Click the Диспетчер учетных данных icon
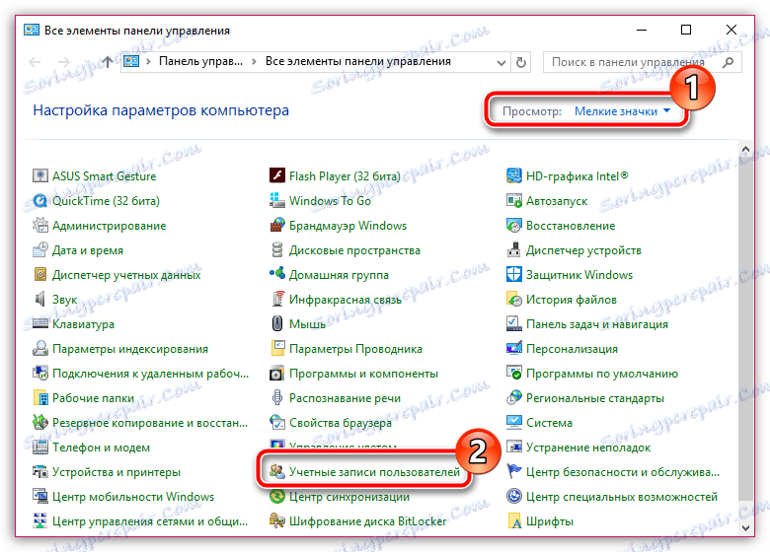This screenshot has width=770, height=552. (39, 275)
